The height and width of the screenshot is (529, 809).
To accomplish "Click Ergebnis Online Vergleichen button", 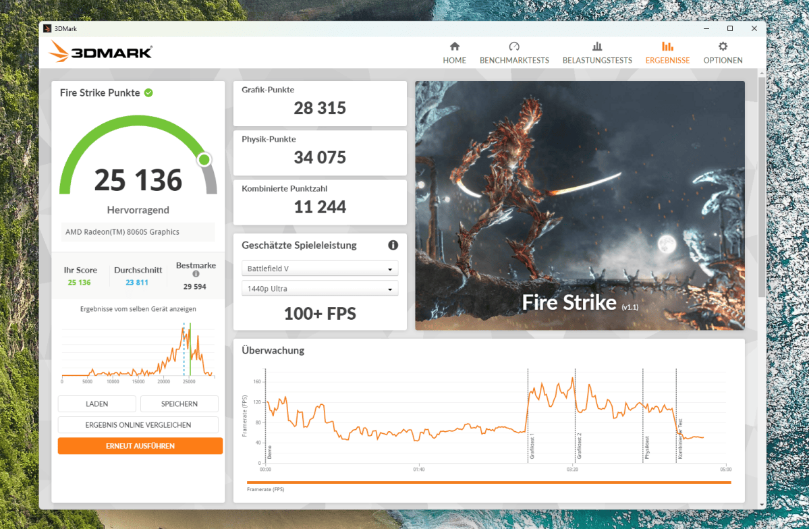I will point(138,424).
